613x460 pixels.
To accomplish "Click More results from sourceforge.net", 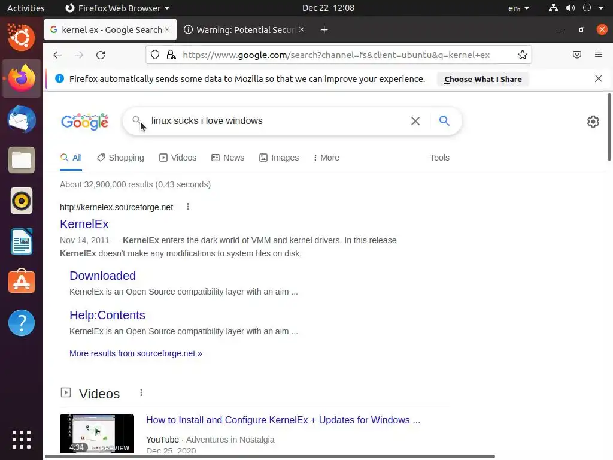I will pos(136,353).
